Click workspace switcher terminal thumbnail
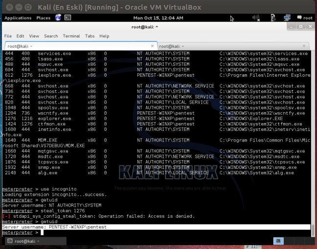The height and width of the screenshot is (249, 317). 278,241
